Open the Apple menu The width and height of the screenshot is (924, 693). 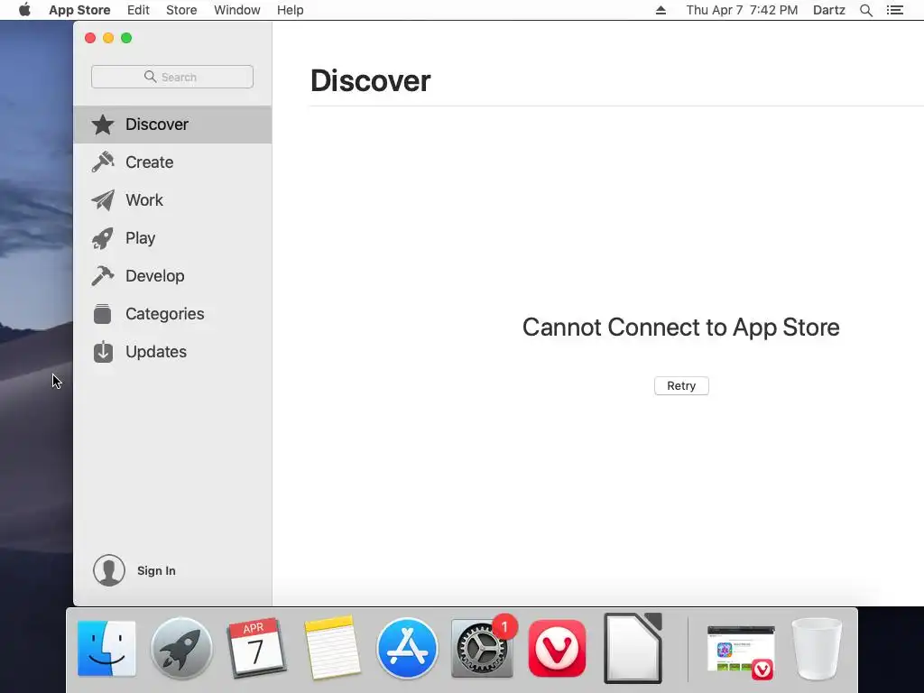(x=24, y=10)
